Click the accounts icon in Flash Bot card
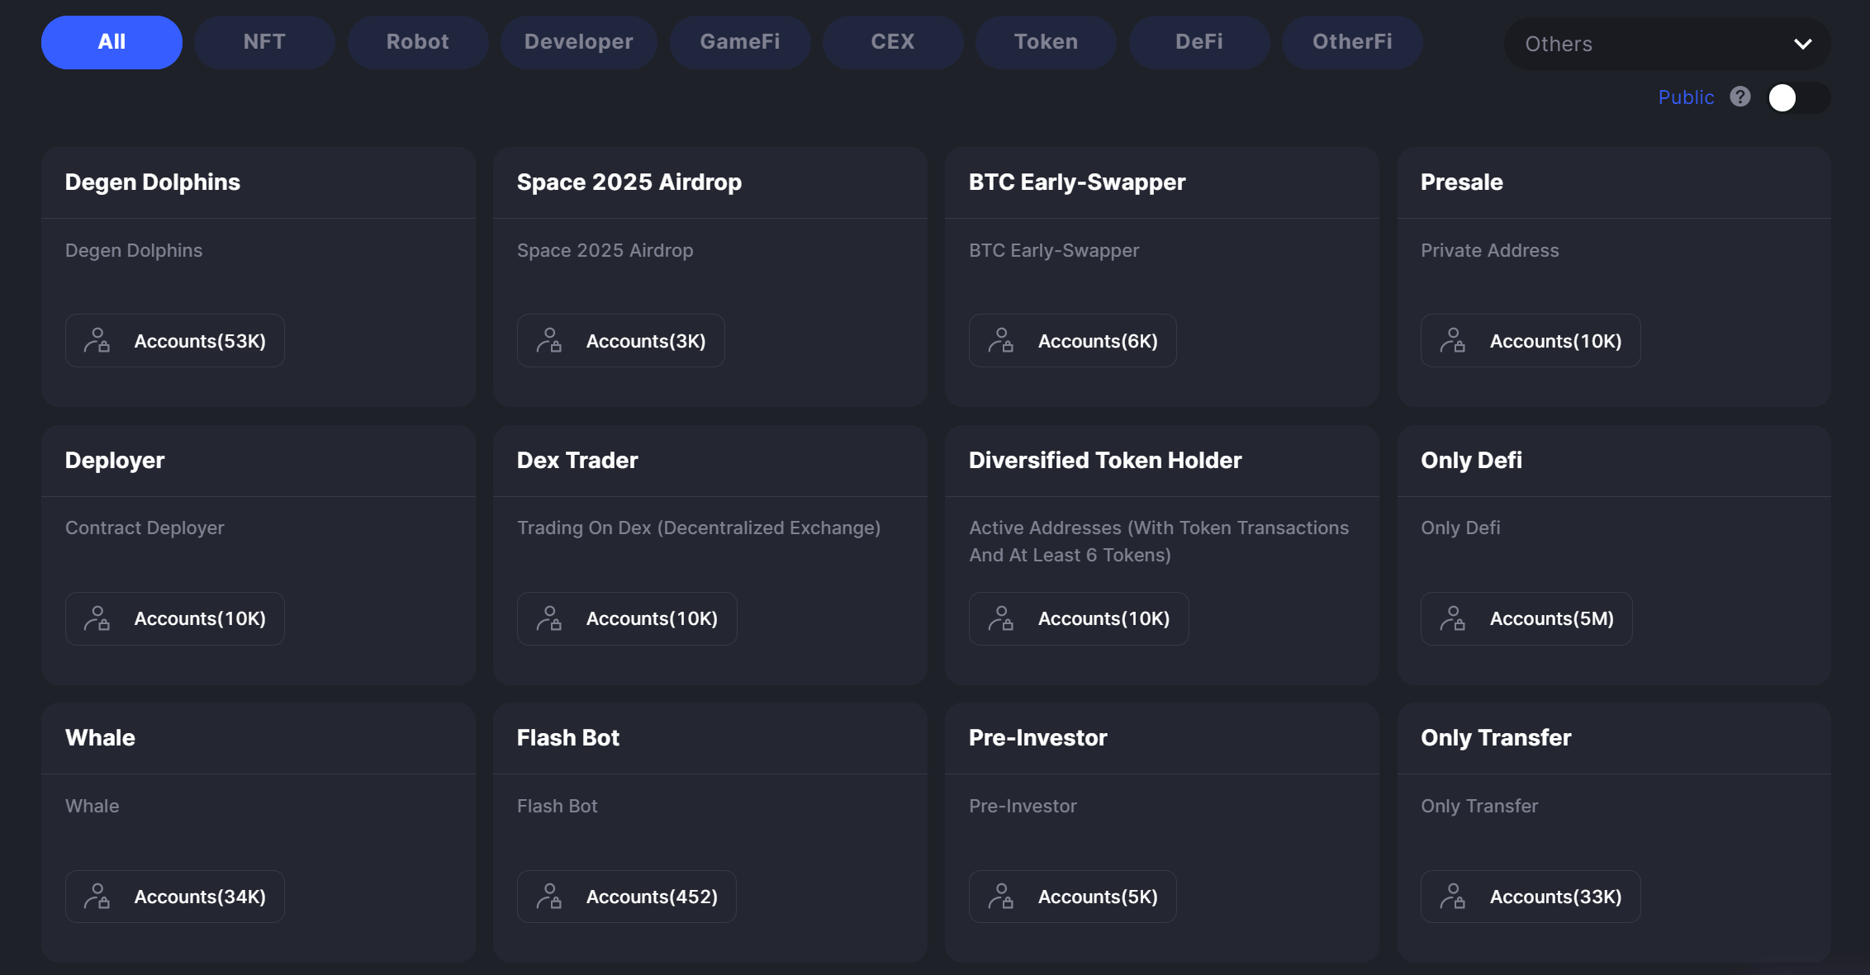This screenshot has width=1870, height=975. pos(549,896)
